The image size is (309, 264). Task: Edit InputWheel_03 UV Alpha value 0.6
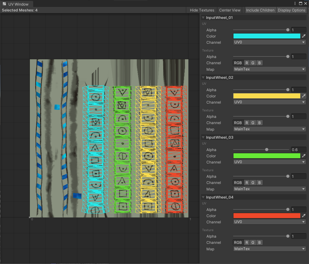click(x=298, y=150)
